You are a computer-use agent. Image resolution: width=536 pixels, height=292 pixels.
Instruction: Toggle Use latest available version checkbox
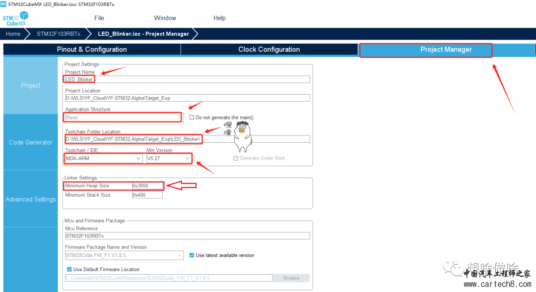point(192,255)
